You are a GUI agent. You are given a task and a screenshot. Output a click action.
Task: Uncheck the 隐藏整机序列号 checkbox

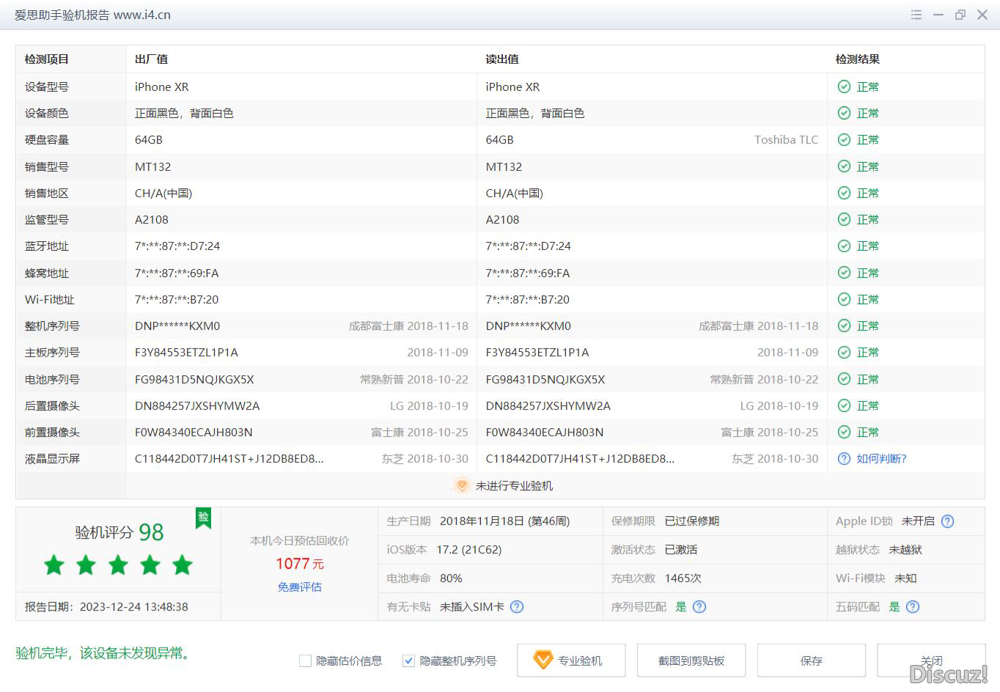pos(409,660)
